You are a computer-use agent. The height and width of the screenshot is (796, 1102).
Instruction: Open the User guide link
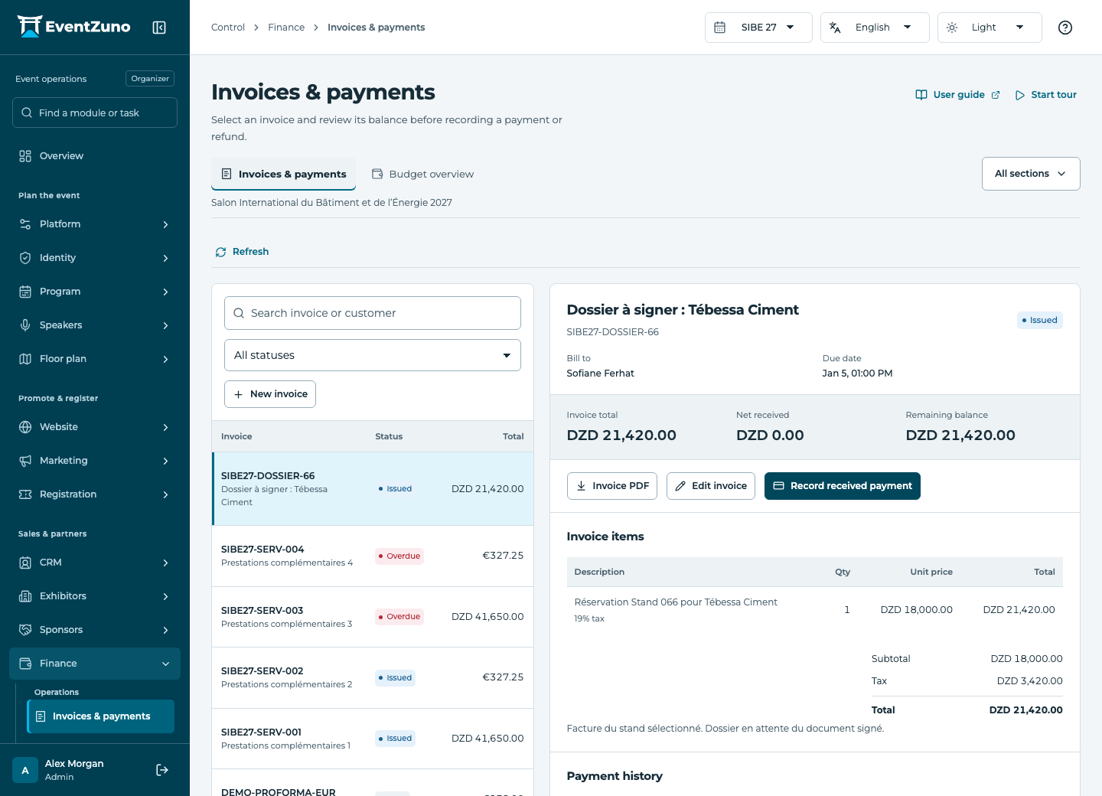click(x=958, y=95)
